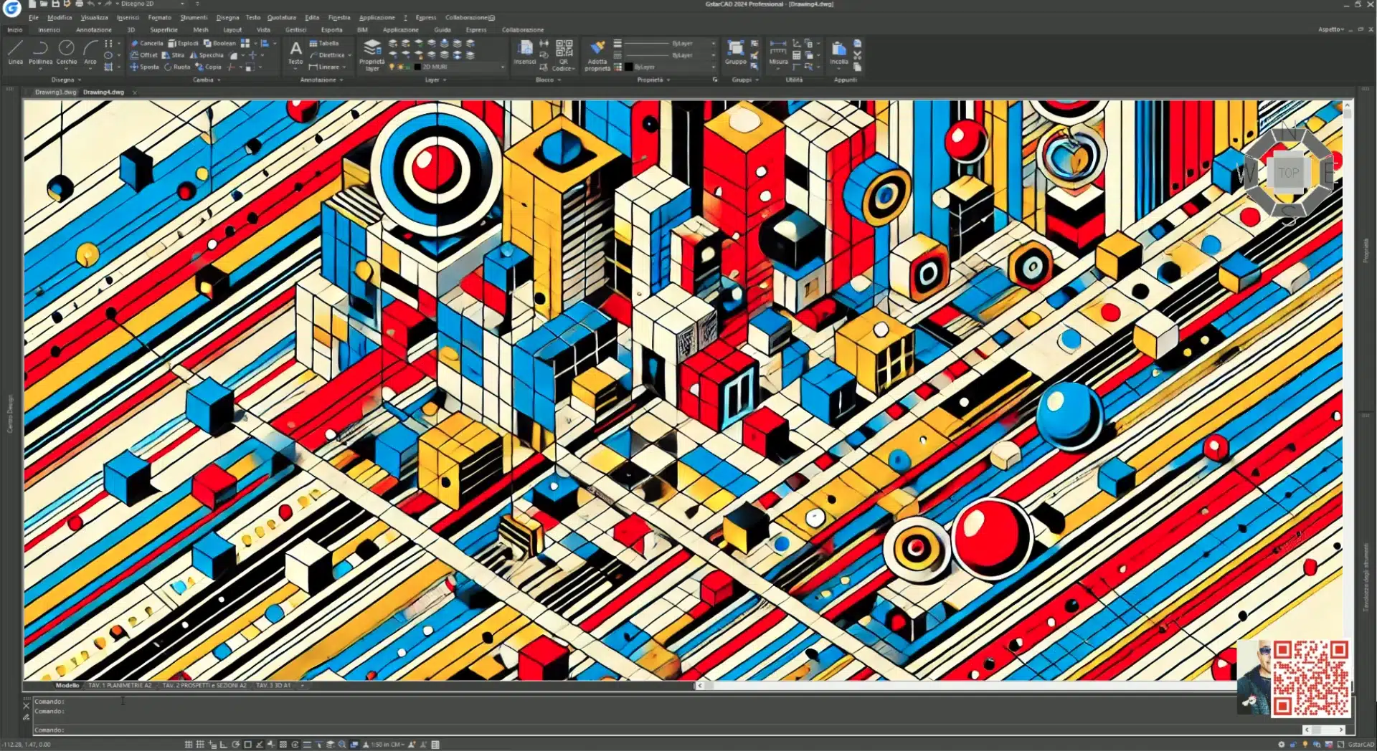Expand the Annotazione panel options
Viewport: 1377px width, 751px height.
[321, 80]
